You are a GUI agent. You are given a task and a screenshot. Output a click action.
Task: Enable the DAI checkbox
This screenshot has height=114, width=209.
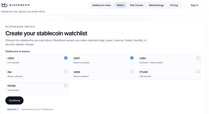[66, 72]
